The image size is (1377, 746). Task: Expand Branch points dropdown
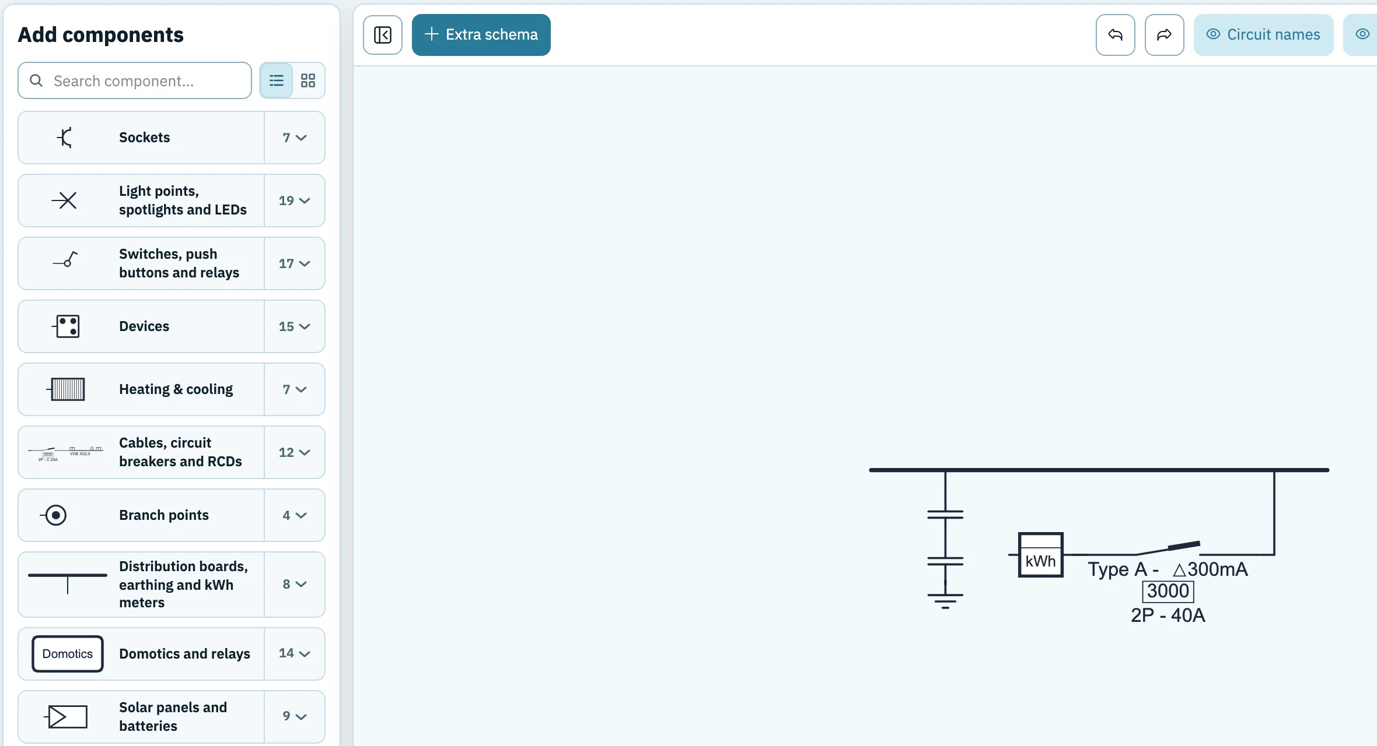click(x=295, y=515)
